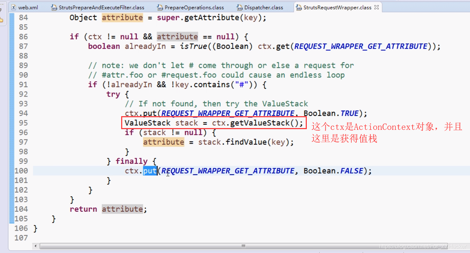Click 'attribute' in the return statement
This screenshot has width=470, height=253.
[122, 209]
